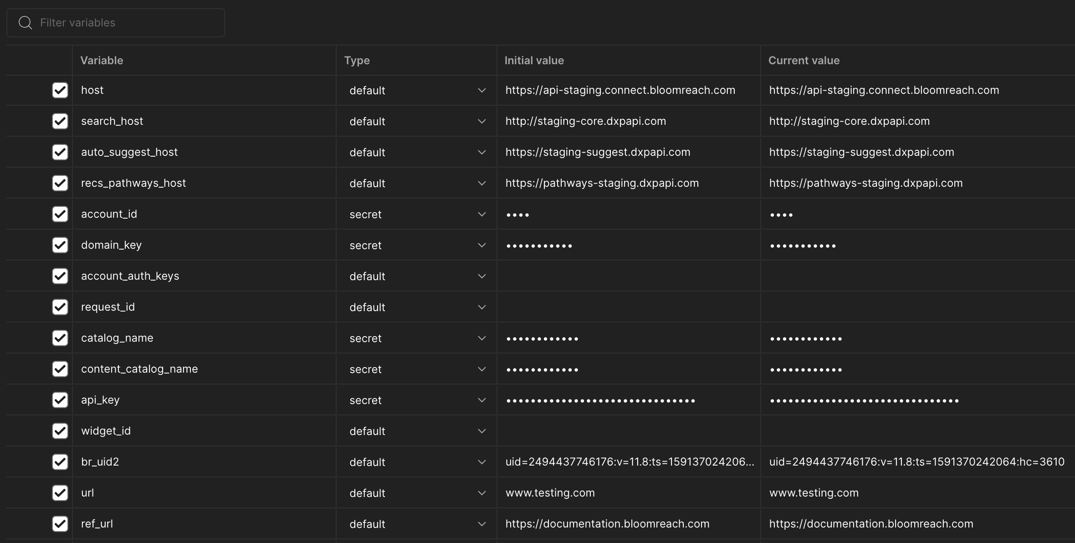The image size is (1075, 543).
Task: Click the Variable column header
Action: pos(102,61)
